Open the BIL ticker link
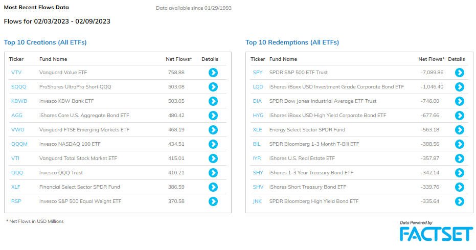476x250 pixels. pyautogui.click(x=257, y=144)
